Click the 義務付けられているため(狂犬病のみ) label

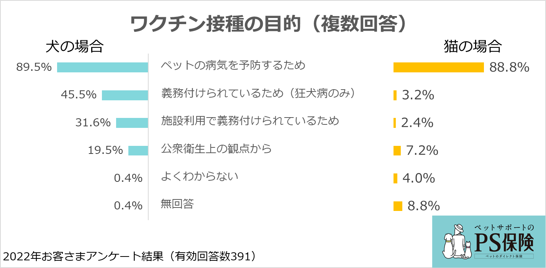click(x=257, y=93)
